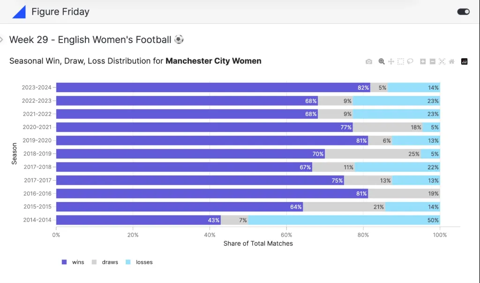Image resolution: width=480 pixels, height=283 pixels.
Task: Click the Zoom In plus icon
Action: (x=423, y=61)
